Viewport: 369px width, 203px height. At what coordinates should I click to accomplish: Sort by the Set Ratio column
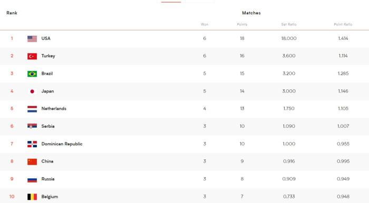(x=289, y=24)
